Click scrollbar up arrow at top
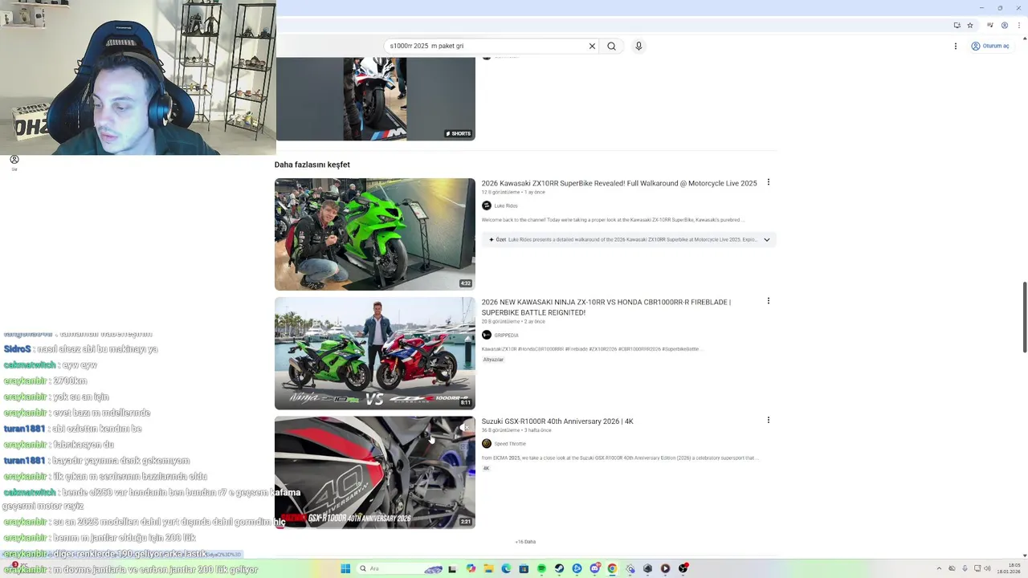 tap(1024, 38)
